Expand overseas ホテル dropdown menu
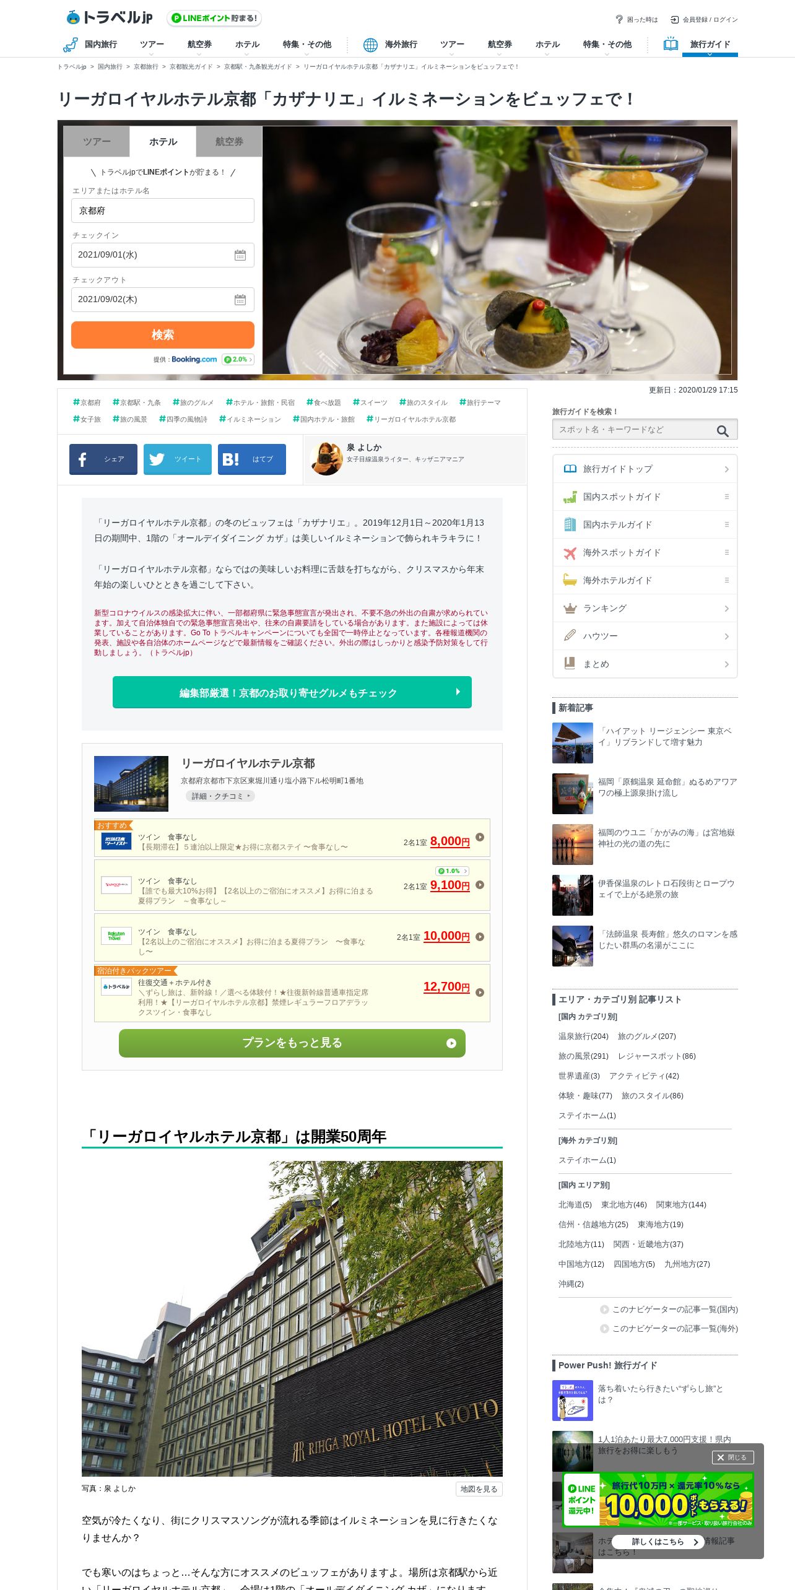 547,45
